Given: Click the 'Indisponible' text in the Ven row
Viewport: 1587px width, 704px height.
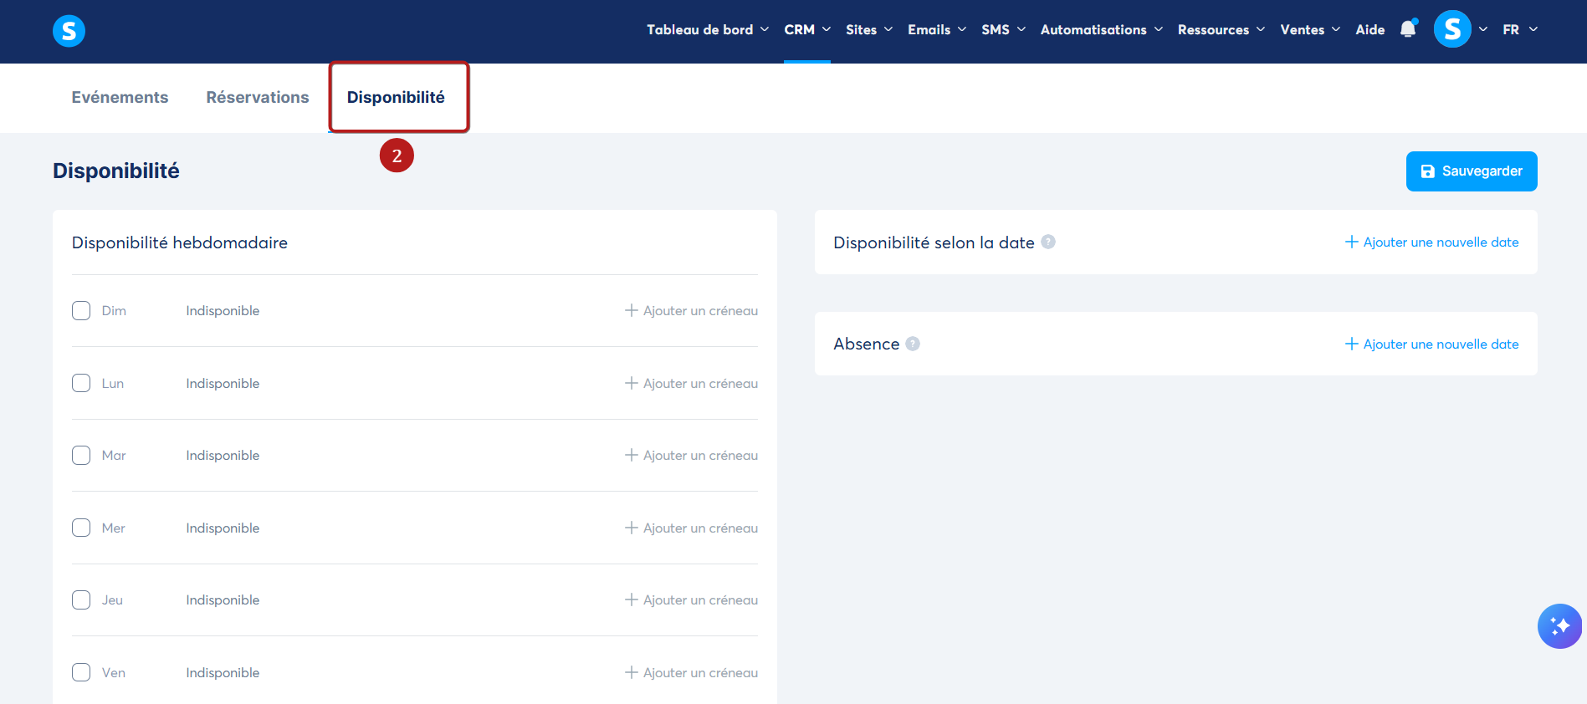Looking at the screenshot, I should pos(223,672).
